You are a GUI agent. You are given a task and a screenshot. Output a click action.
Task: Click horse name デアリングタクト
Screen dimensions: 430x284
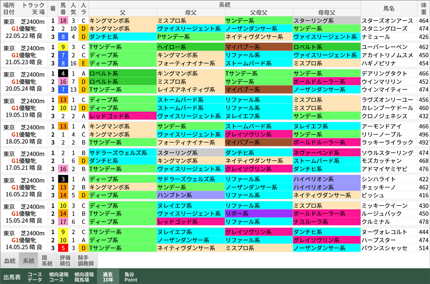[x=384, y=73]
